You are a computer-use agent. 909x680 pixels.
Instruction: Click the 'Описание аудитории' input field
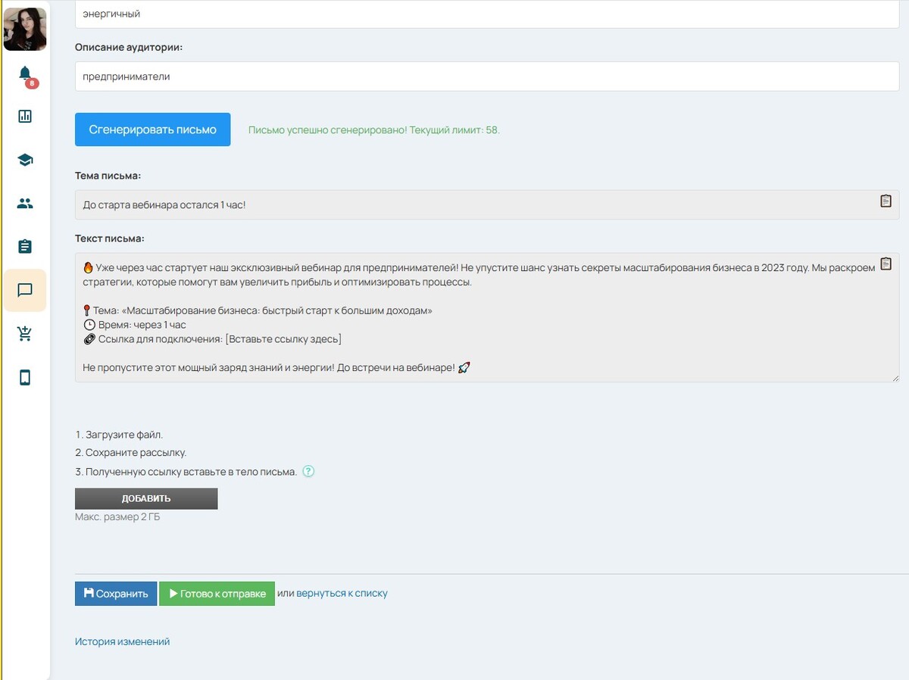click(486, 76)
